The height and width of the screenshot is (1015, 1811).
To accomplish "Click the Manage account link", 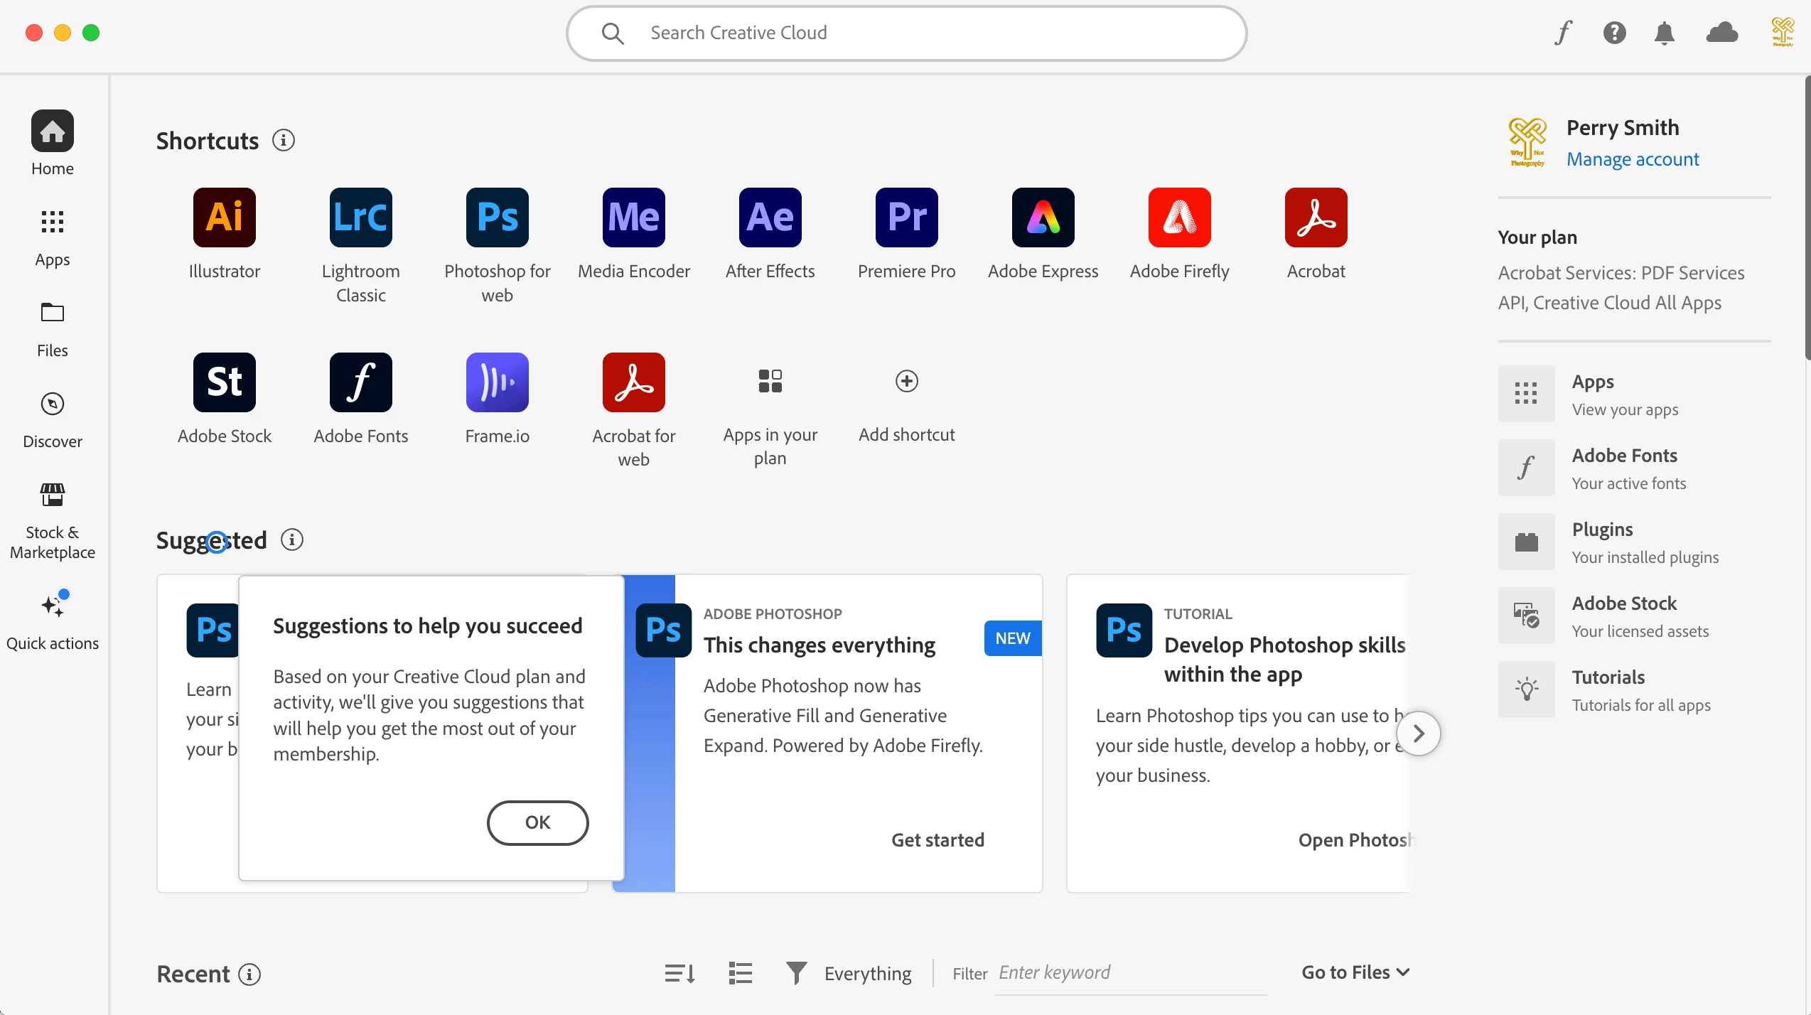I will [1633, 159].
